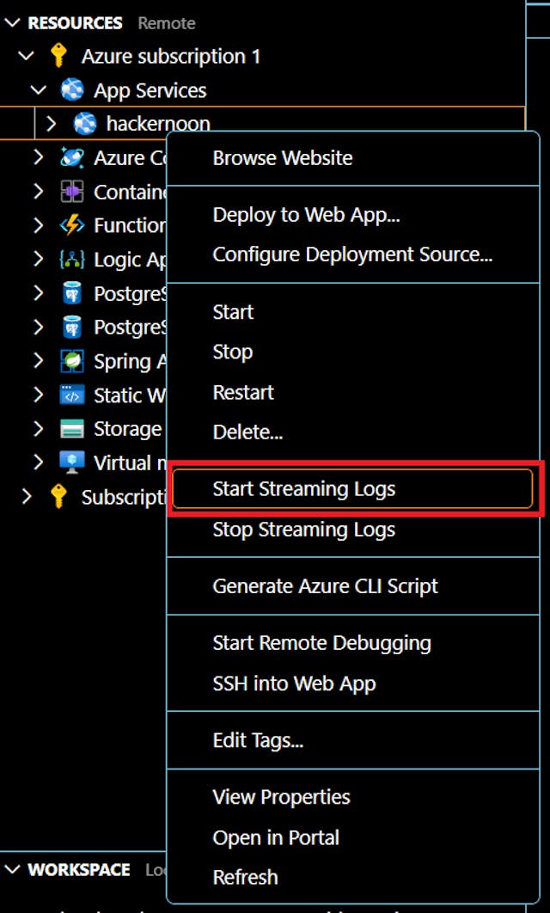Click the Azure subscription 1 key icon

[59, 57]
